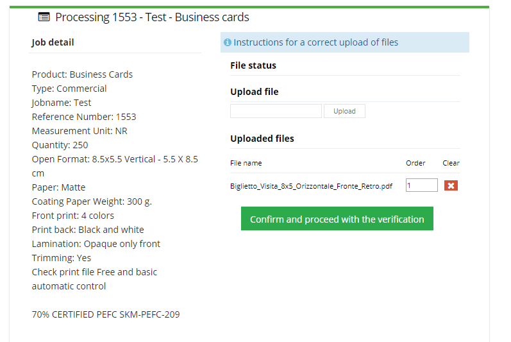This screenshot has height=342, width=511.
Task: Click the blue info icon before Instructions
Action: 228,42
